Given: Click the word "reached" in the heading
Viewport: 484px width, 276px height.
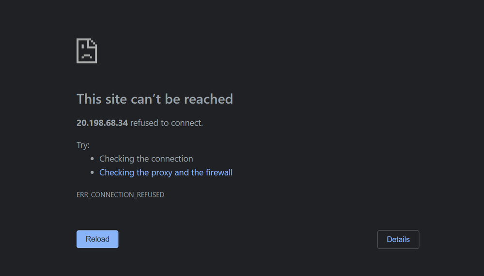Looking at the screenshot, I should pos(208,99).
